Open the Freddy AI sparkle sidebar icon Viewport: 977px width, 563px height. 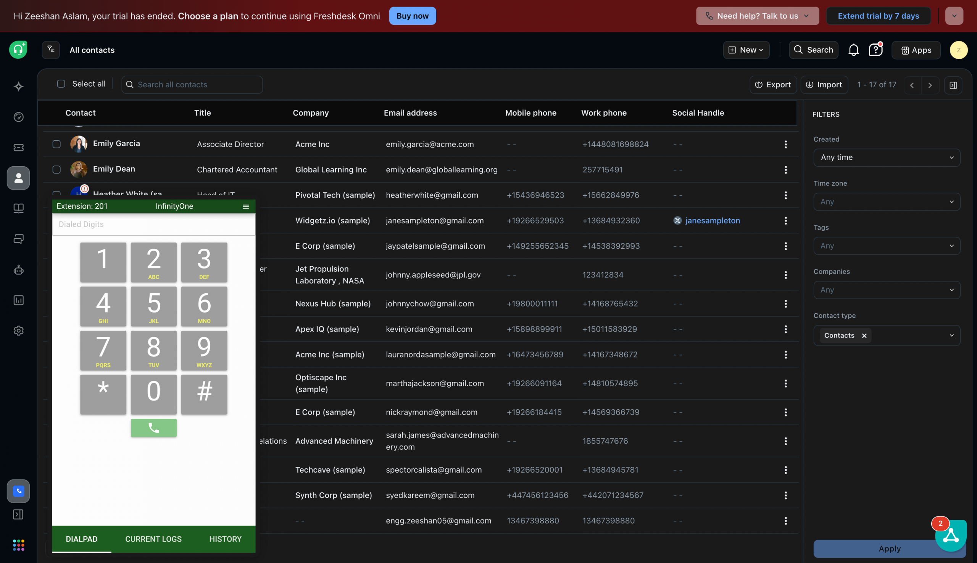pyautogui.click(x=19, y=86)
